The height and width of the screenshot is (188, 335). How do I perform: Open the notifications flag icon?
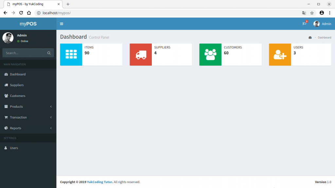click(x=304, y=24)
